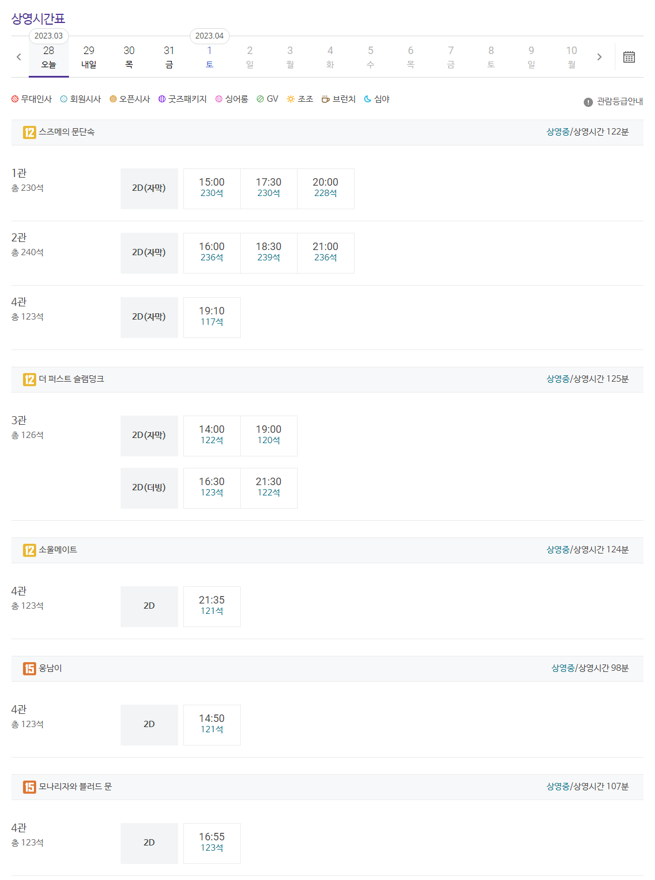
Task: Book the 21:30 더빙 showing
Action: [x=269, y=488]
